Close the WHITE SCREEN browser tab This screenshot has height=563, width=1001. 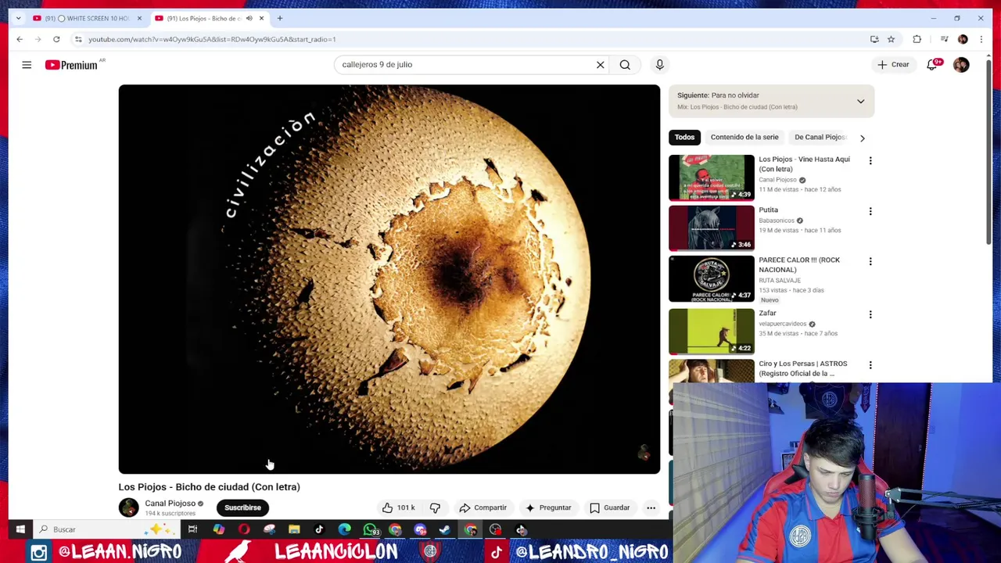[139, 18]
